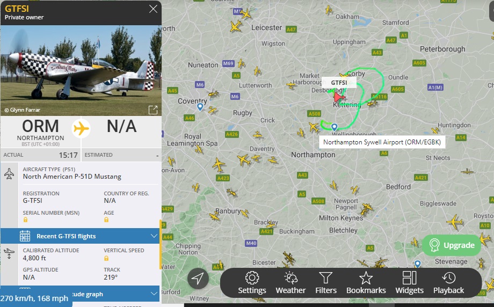Click the Upgrade button
Image resolution: width=494 pixels, height=307 pixels.
coord(452,245)
